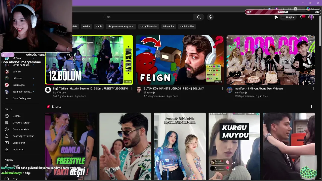
Task: Select Son yüklenenler filter chip
Action: [149, 26]
